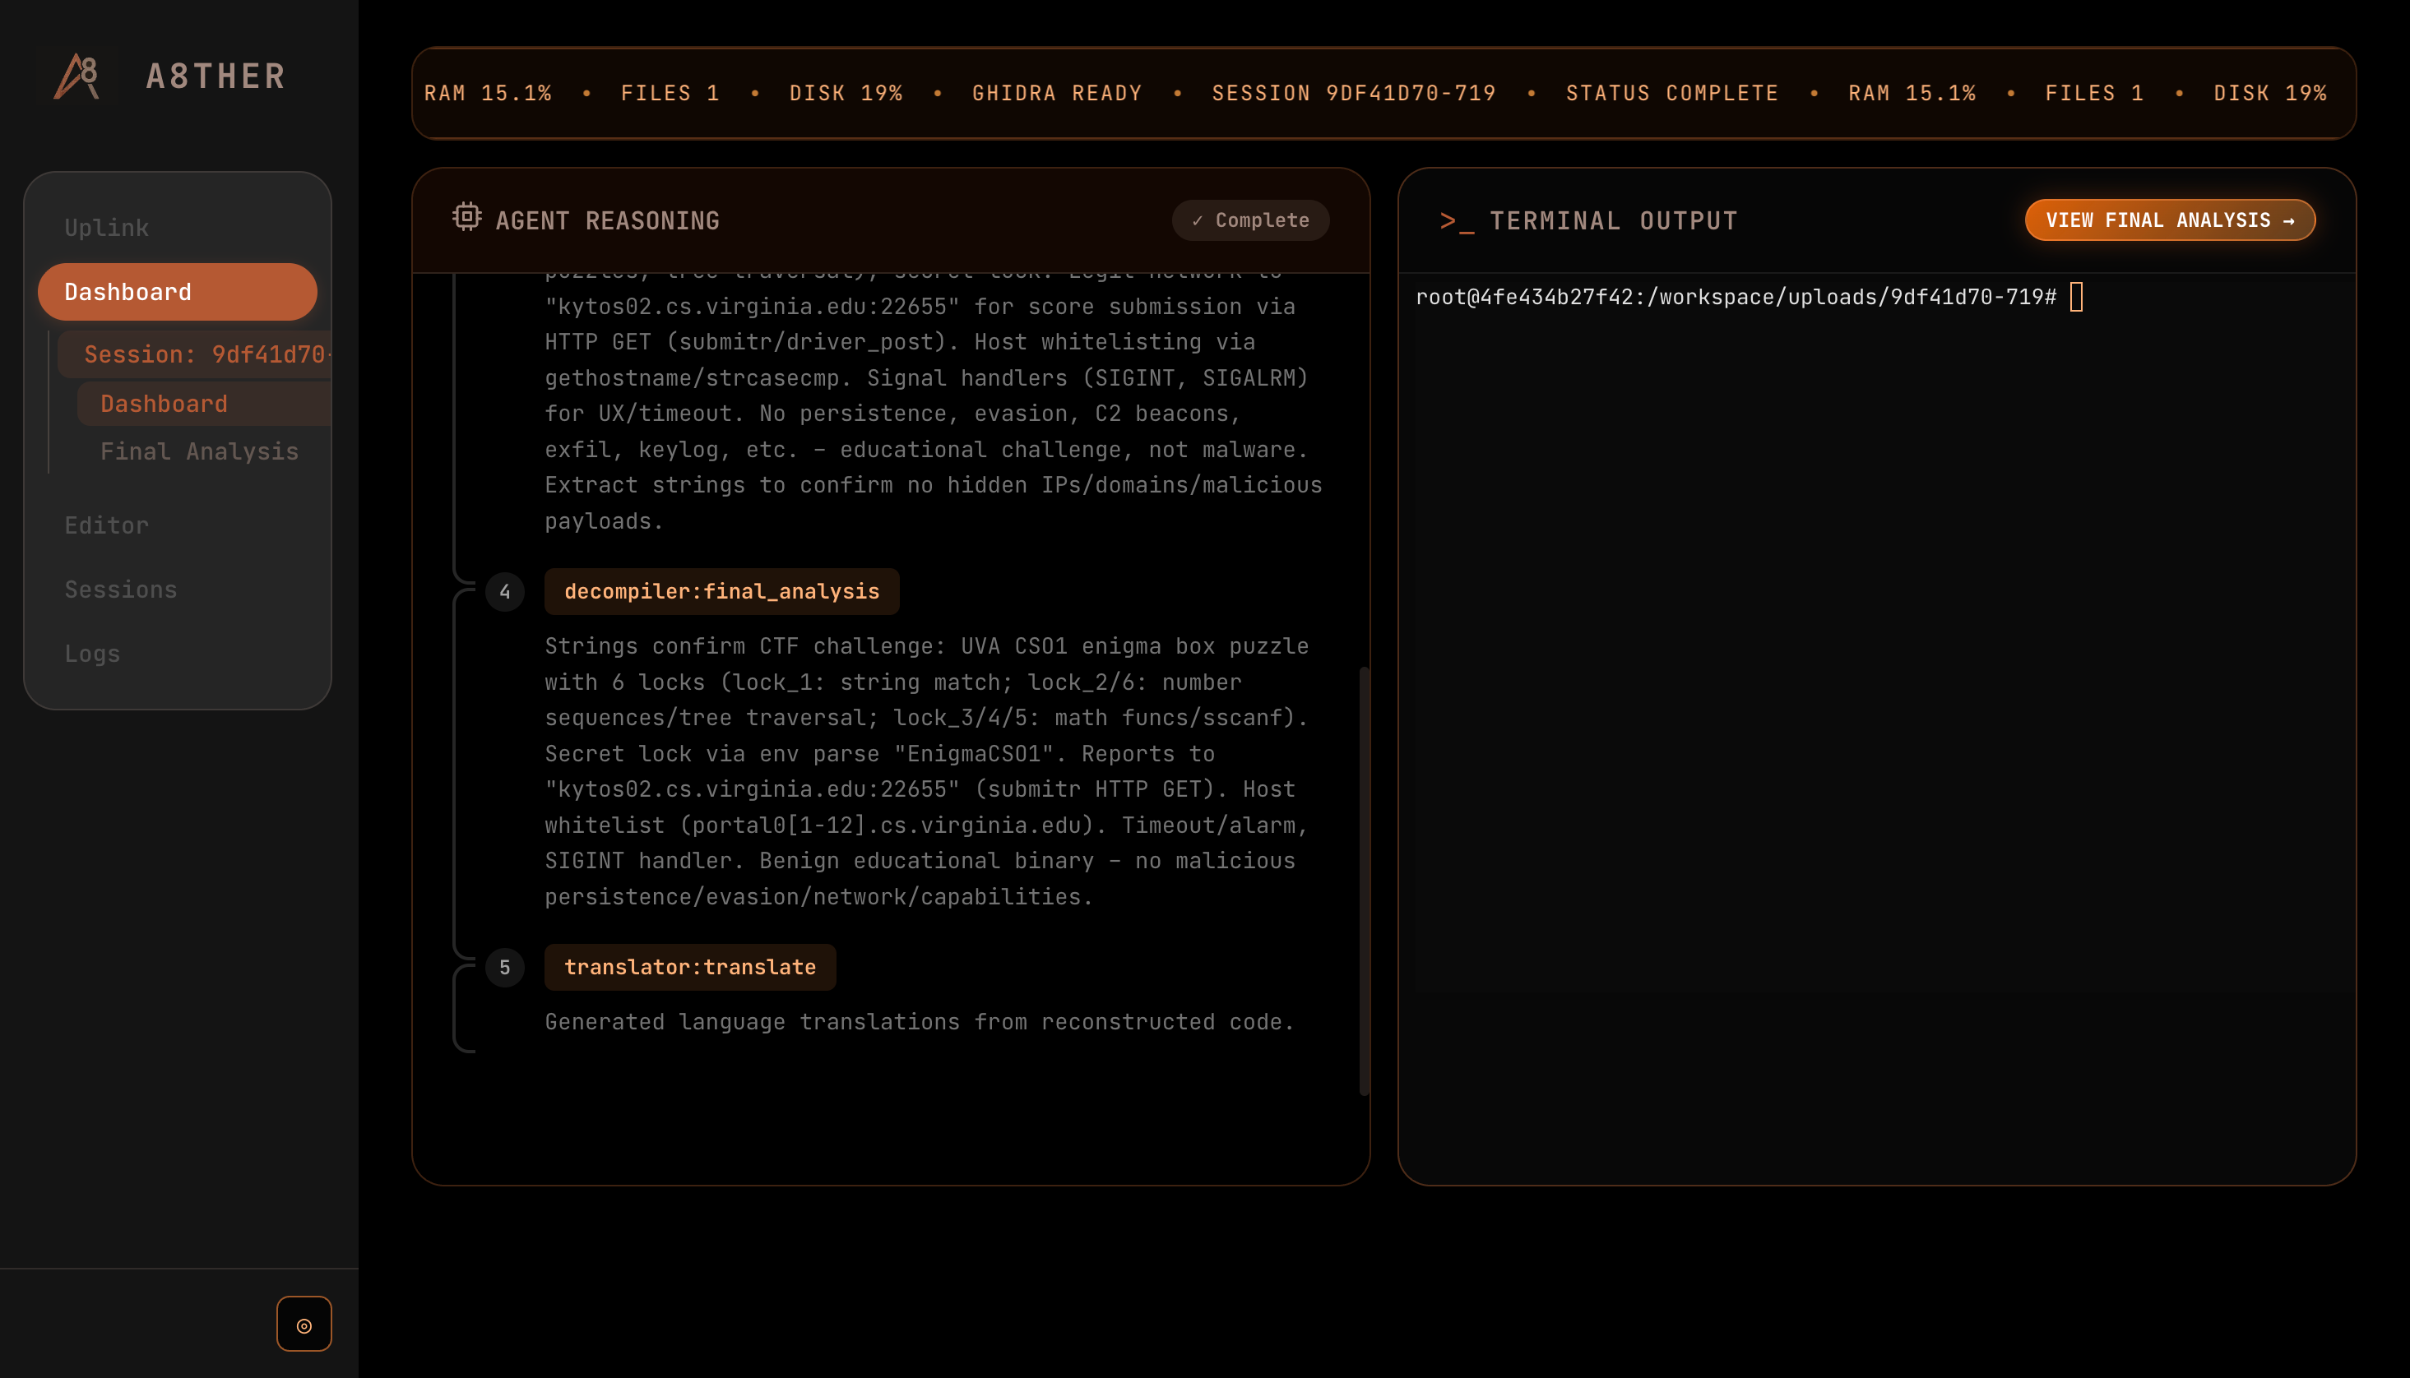Click the Complete status checkmark badge
This screenshot has height=1378, width=2410.
coord(1249,220)
